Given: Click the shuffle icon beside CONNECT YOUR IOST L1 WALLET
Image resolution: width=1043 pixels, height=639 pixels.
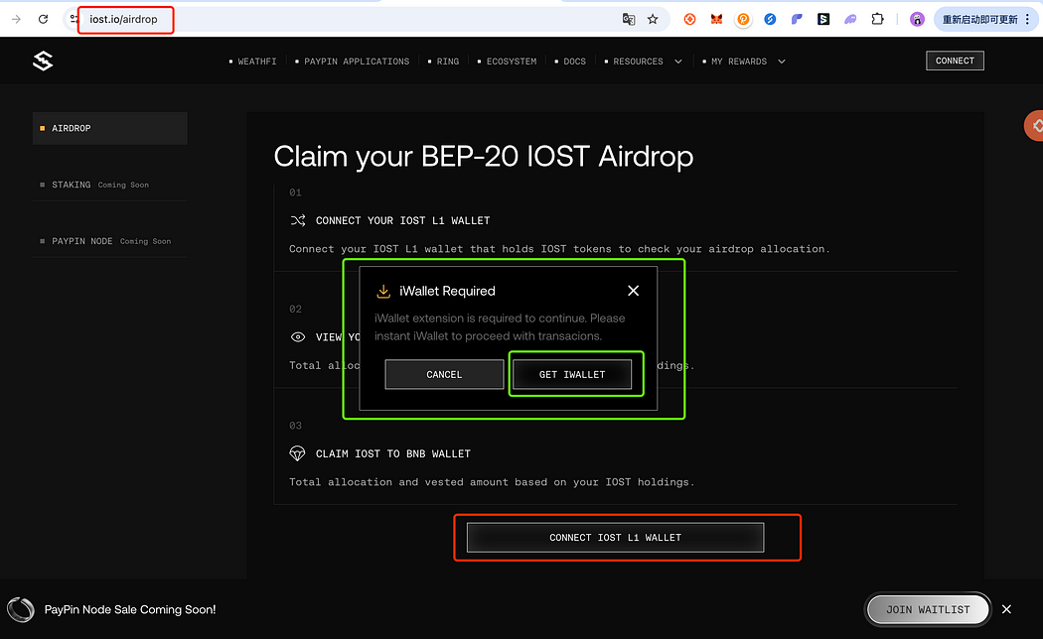Looking at the screenshot, I should click(x=298, y=220).
